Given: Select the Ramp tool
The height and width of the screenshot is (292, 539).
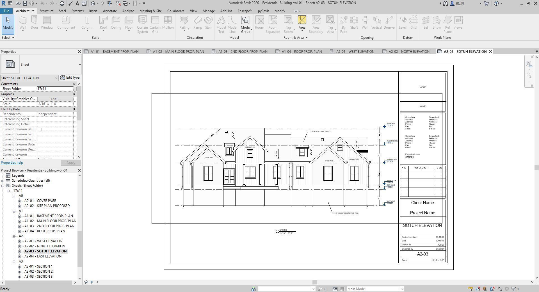Looking at the screenshot, I should 198,23.
